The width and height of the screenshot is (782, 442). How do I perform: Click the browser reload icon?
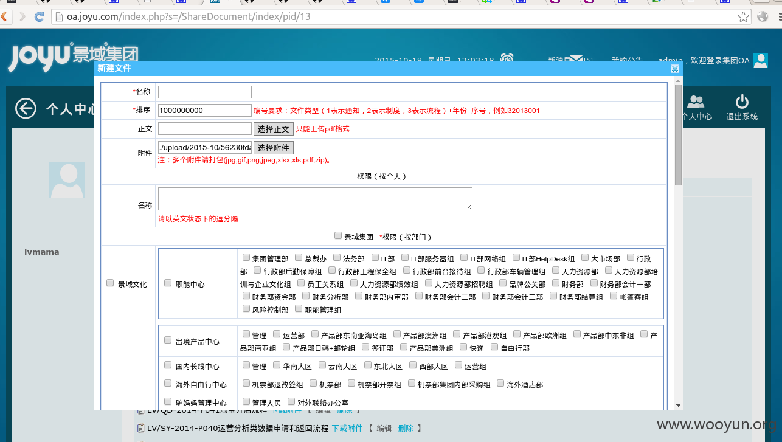39,16
